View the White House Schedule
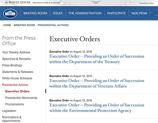Image resolution: width=158 pixels, height=123 pixels. pos(17,78)
